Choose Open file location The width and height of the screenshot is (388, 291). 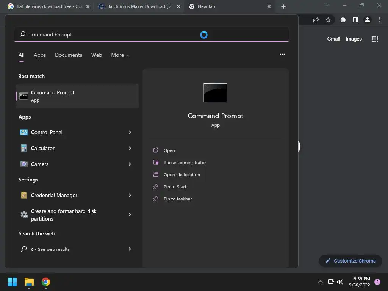(x=181, y=174)
